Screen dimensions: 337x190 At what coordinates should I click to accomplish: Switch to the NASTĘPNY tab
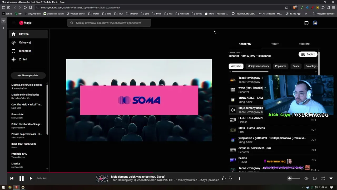tap(245, 44)
